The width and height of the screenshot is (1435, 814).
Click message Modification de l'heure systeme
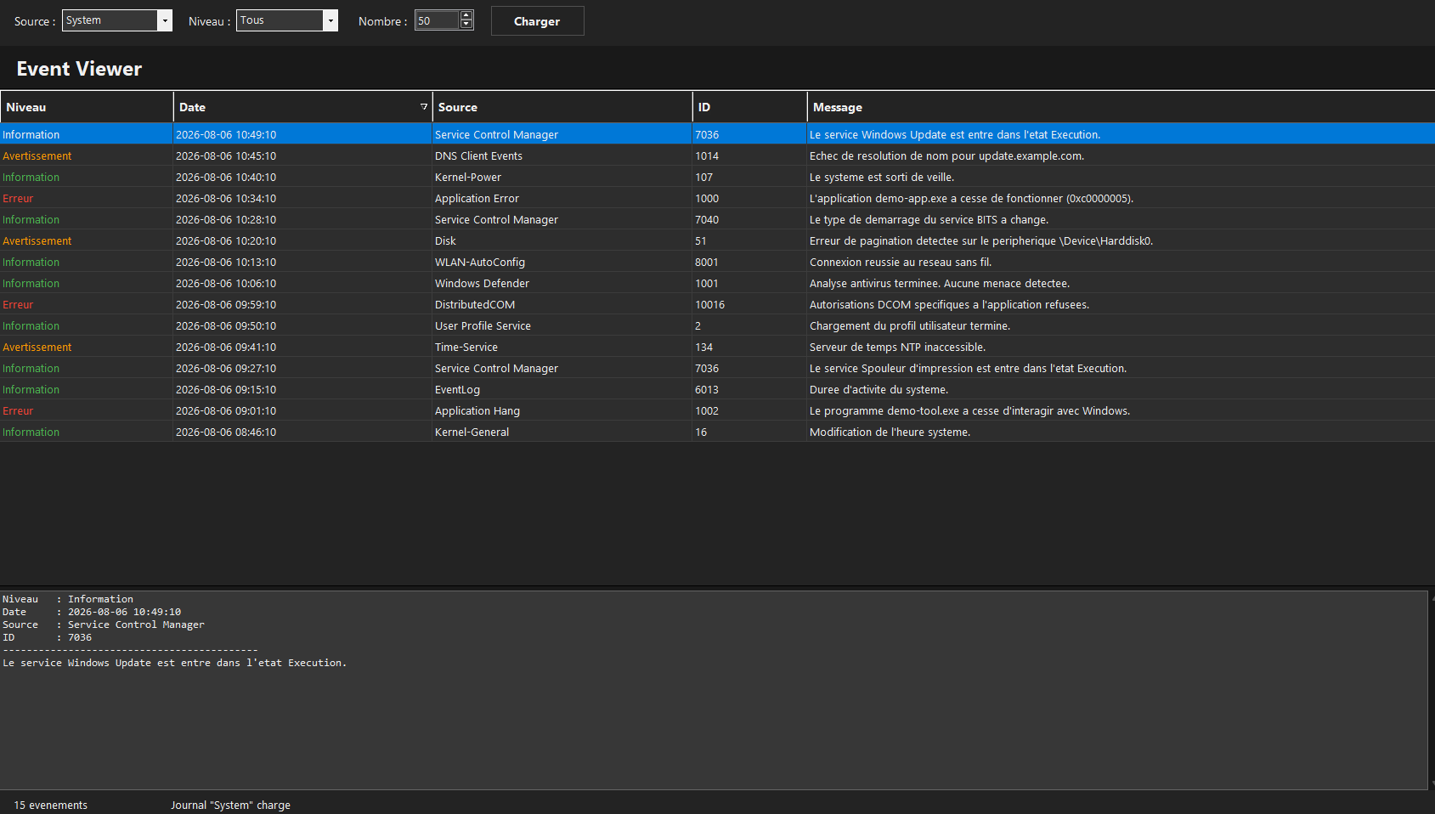(890, 432)
